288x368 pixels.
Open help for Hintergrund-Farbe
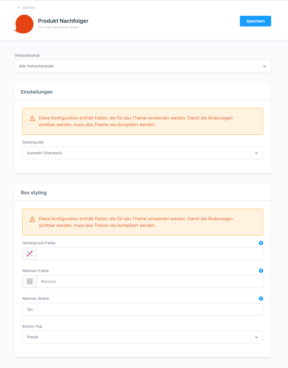[x=261, y=243]
